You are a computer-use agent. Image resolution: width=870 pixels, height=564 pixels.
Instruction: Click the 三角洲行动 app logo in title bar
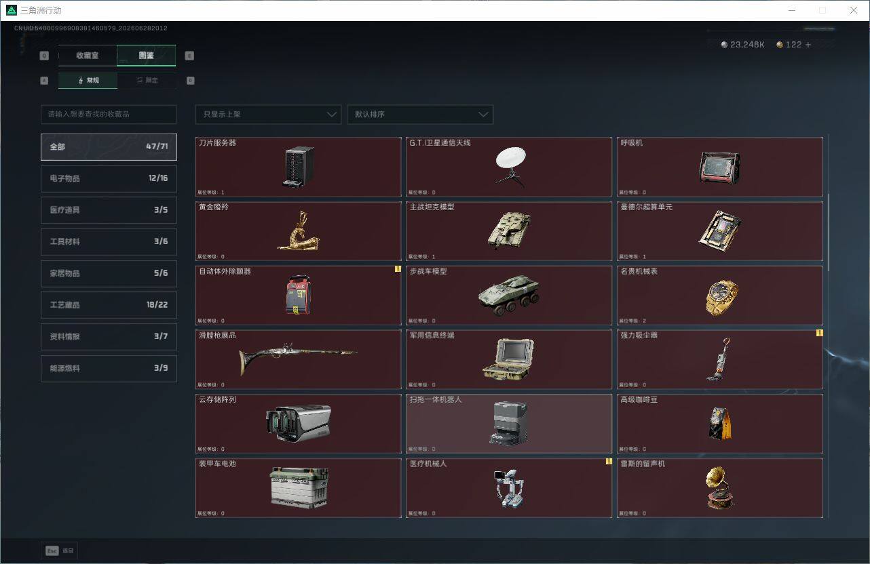point(11,10)
